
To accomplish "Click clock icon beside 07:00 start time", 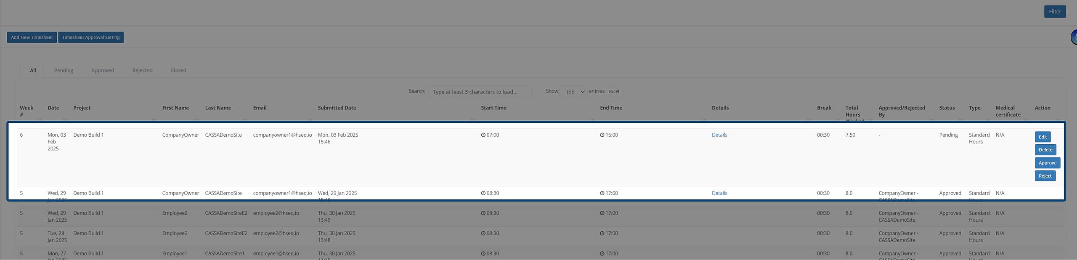I will pyautogui.click(x=483, y=135).
